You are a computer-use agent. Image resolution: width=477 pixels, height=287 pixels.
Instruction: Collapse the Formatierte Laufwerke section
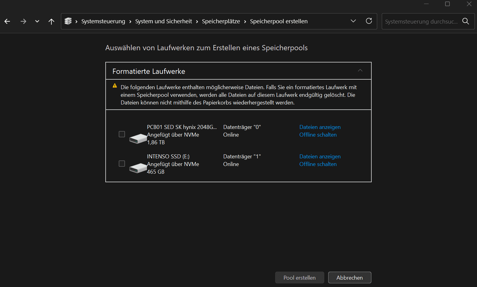[x=360, y=71]
